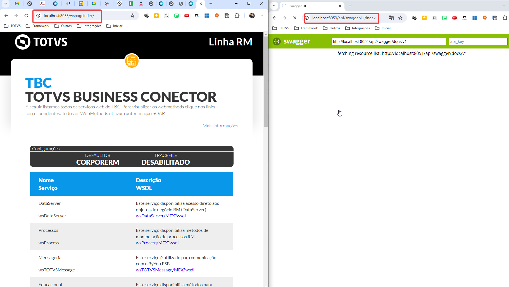Click the wsTOTVSMessage service name

click(57, 270)
